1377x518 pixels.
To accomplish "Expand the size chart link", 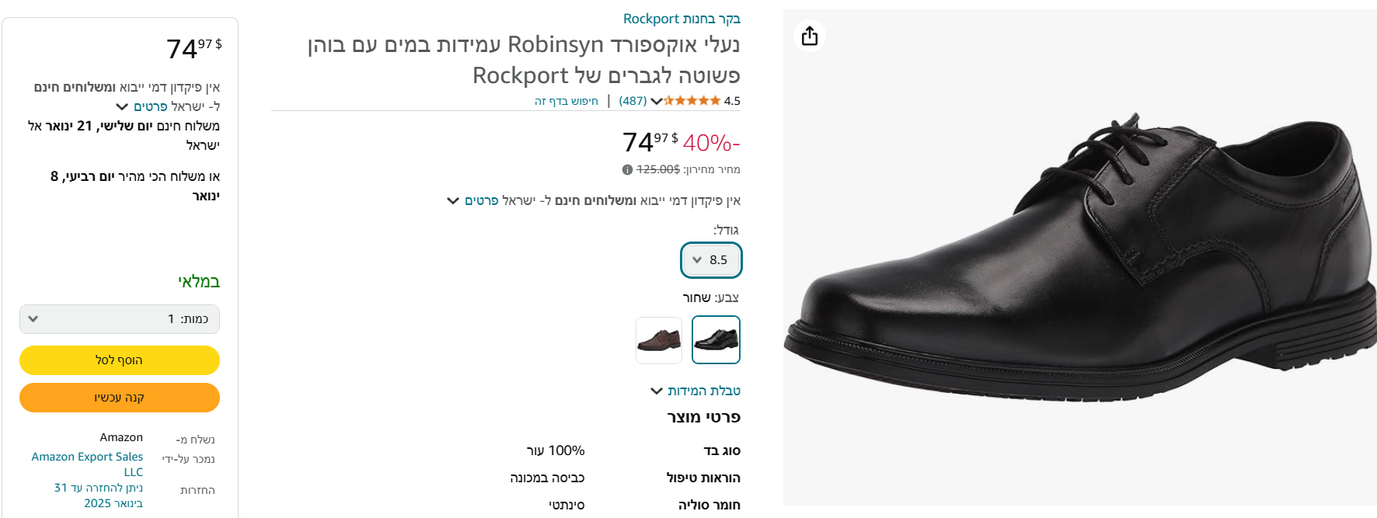I will [703, 391].
